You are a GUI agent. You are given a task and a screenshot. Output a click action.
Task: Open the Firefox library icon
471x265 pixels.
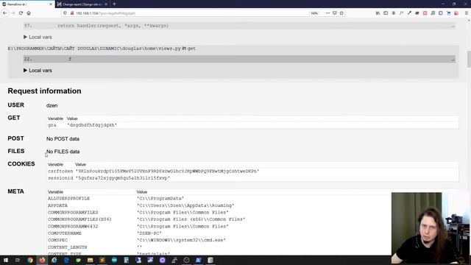(x=378, y=13)
